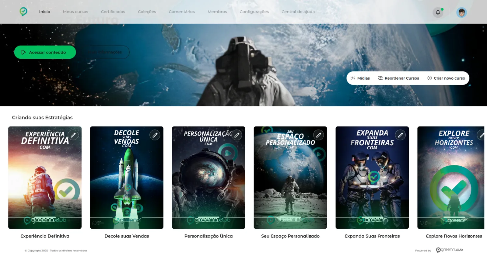Open the notifications bell

coord(438,12)
